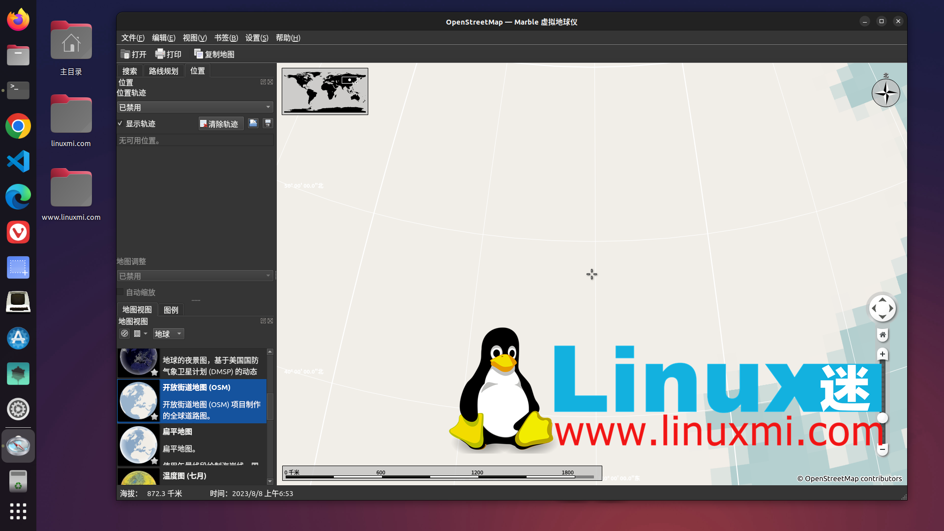944x531 pixels.
Task: Launch Visual Studio Code from the dock
Action: 18,161
